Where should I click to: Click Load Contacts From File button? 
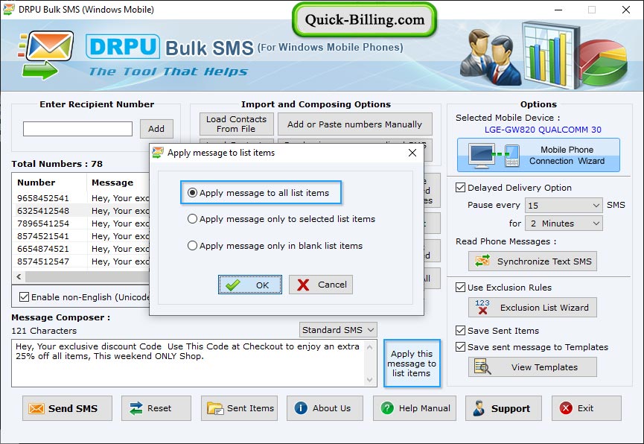click(x=237, y=124)
